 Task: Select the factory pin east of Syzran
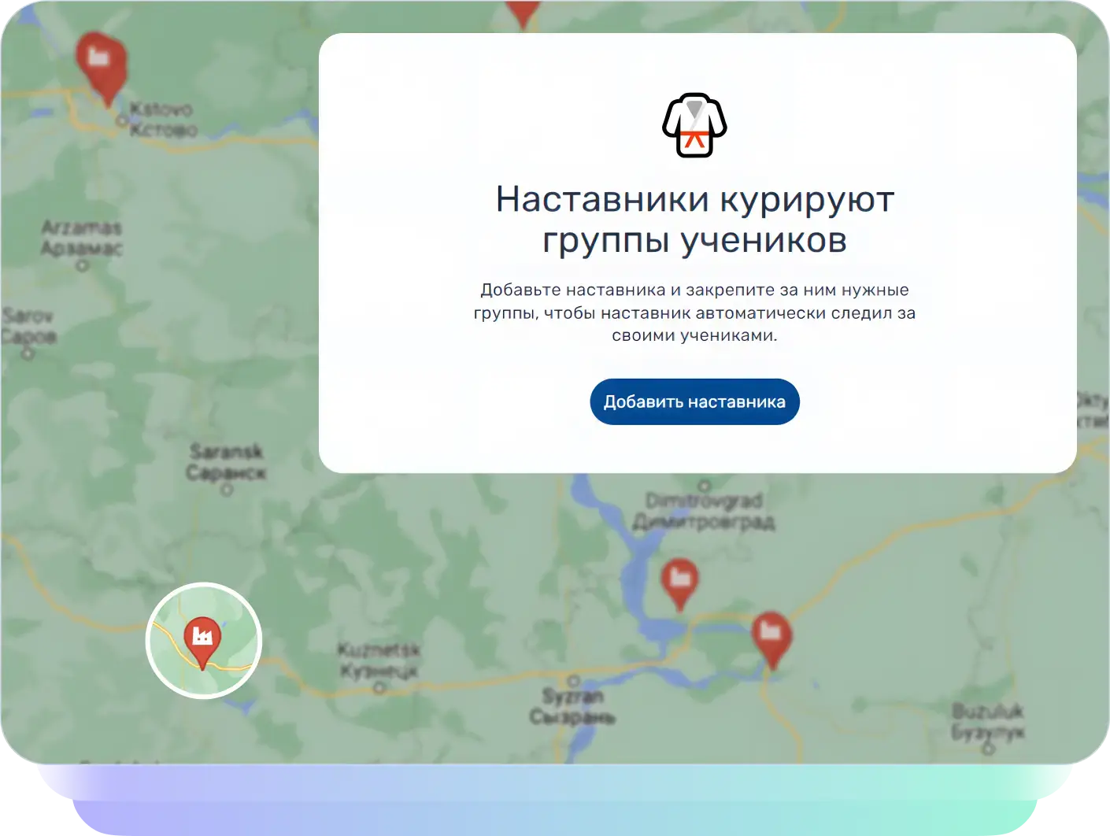pos(771,640)
